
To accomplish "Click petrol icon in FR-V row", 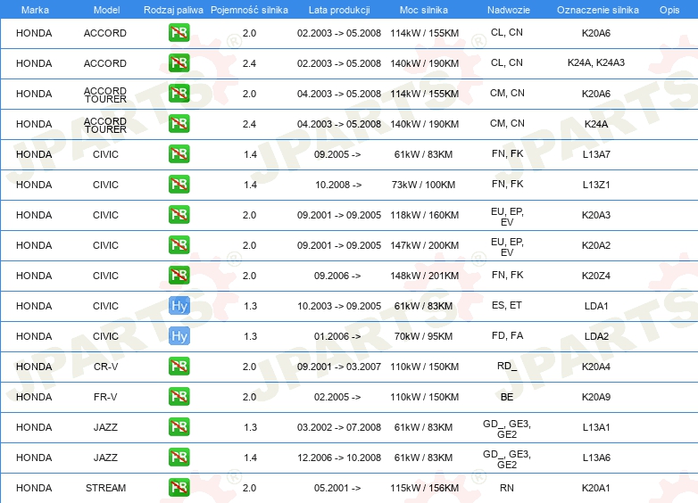I will click(179, 396).
